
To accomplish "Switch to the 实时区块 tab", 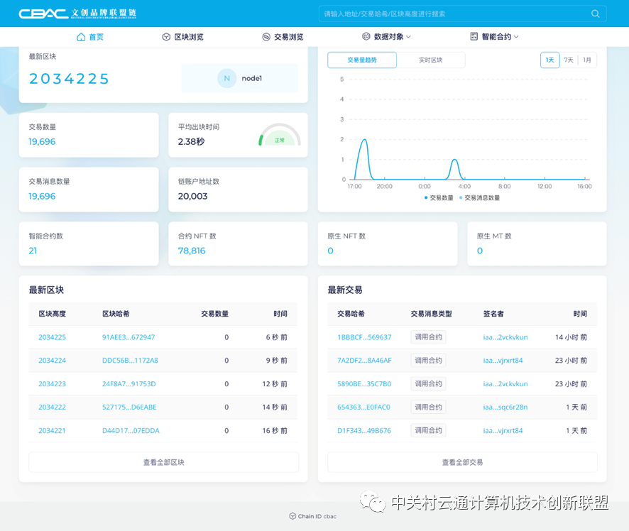I will 431,60.
